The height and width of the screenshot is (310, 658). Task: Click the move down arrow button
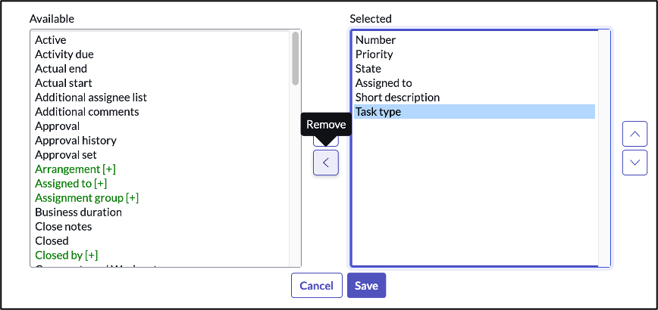pyautogui.click(x=634, y=163)
